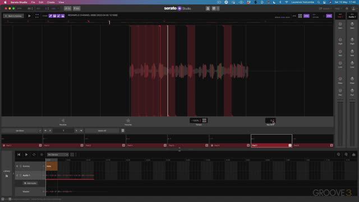Screen dimensions: 359x202
Task: Click the orange Intro scene clip
Action: coord(52,166)
